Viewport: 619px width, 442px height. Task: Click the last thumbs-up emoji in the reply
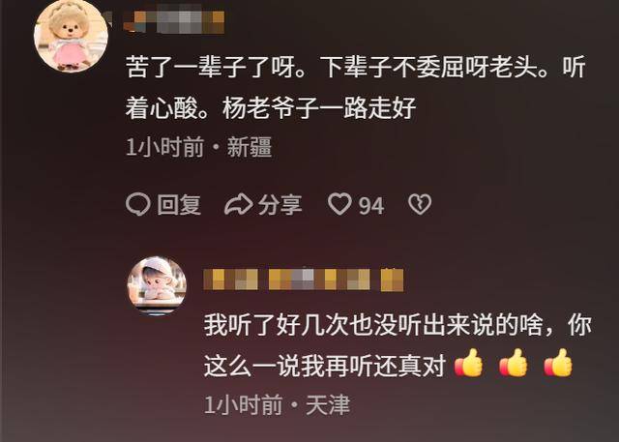(x=558, y=363)
